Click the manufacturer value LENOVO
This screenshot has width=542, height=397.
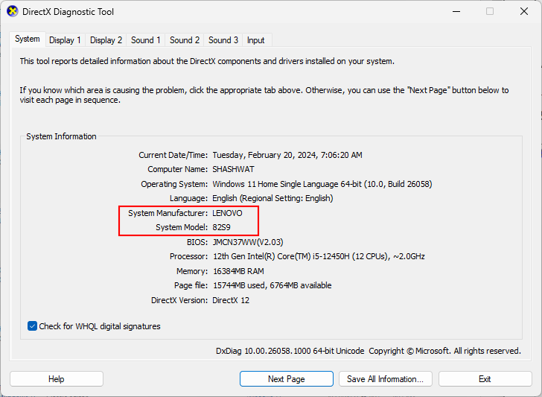tap(228, 213)
